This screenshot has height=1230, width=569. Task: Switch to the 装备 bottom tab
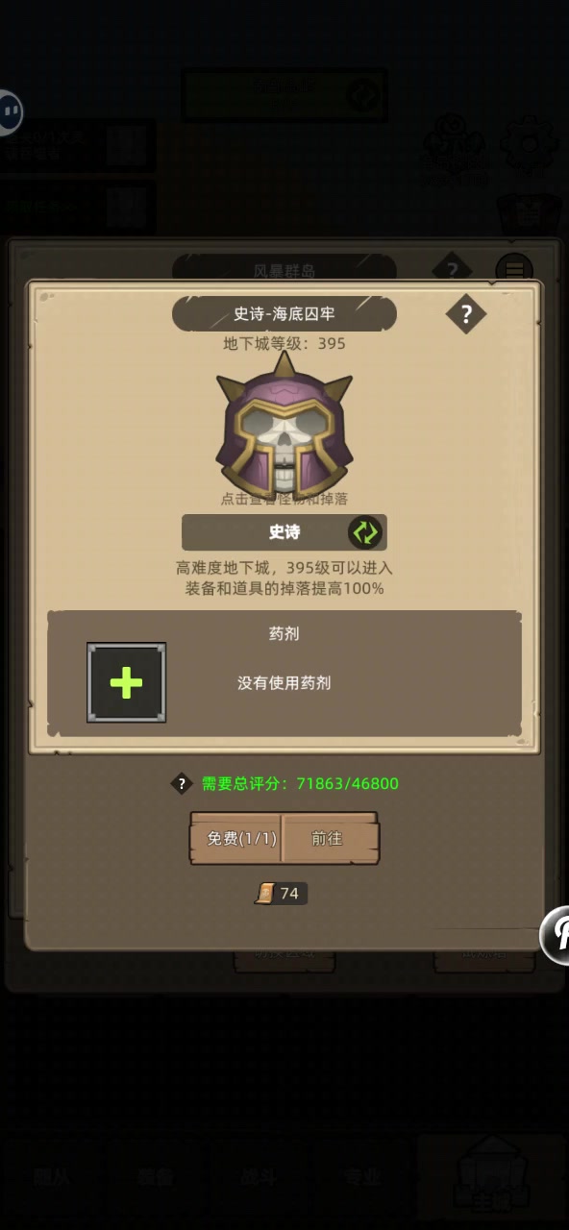[155, 1177]
